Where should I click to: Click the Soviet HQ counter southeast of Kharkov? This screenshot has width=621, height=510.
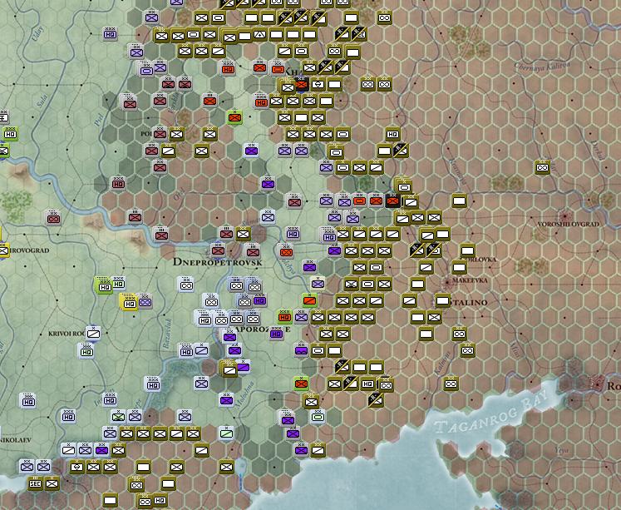[392, 134]
